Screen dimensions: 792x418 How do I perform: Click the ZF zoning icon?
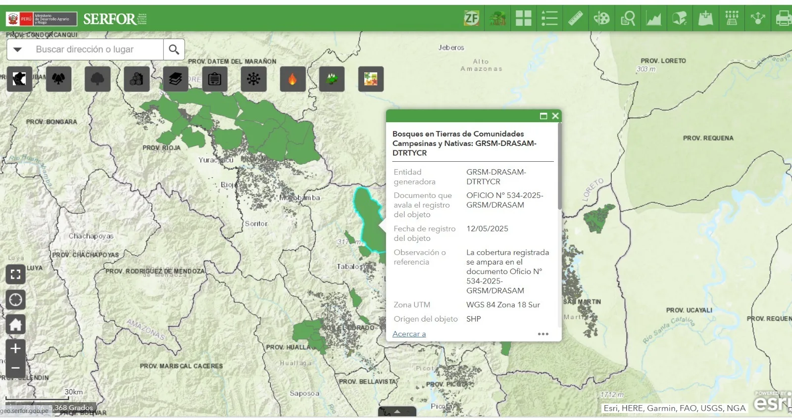tap(471, 19)
